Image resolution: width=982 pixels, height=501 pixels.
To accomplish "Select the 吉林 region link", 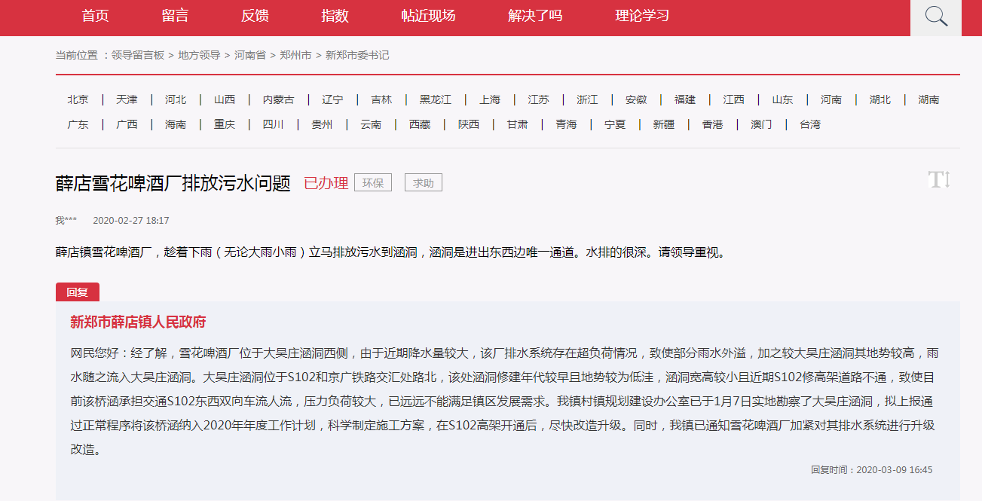I will pyautogui.click(x=381, y=99).
